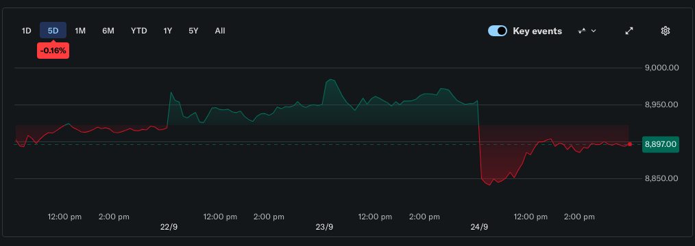Expand chart to fullscreen
695x246 pixels.
click(x=629, y=31)
